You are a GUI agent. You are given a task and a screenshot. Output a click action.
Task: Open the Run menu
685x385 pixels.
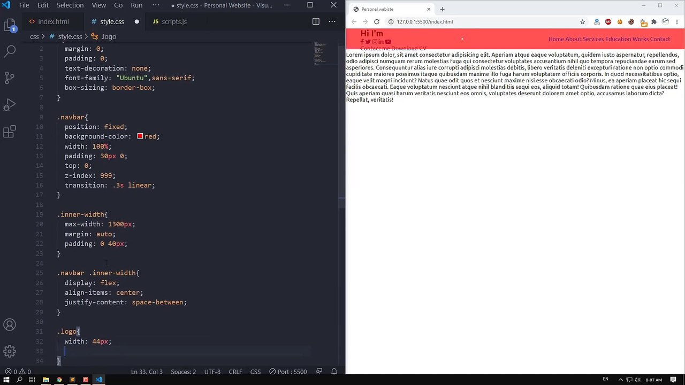point(136,5)
